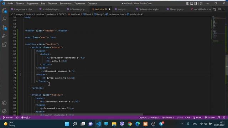228x128 pixels.
Task: Open Viber from taskbar
Action: [x=122, y=124]
